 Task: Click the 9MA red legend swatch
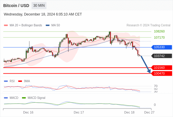point(20,81)
